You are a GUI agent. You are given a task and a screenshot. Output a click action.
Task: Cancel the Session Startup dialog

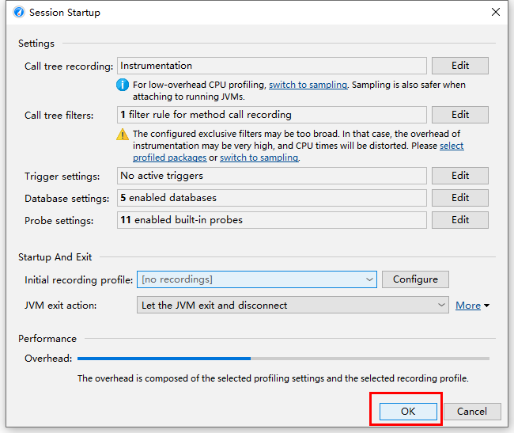click(472, 412)
